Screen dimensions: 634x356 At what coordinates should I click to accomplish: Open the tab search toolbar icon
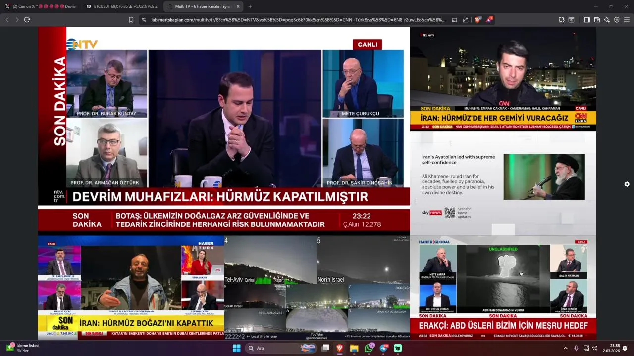click(571, 20)
